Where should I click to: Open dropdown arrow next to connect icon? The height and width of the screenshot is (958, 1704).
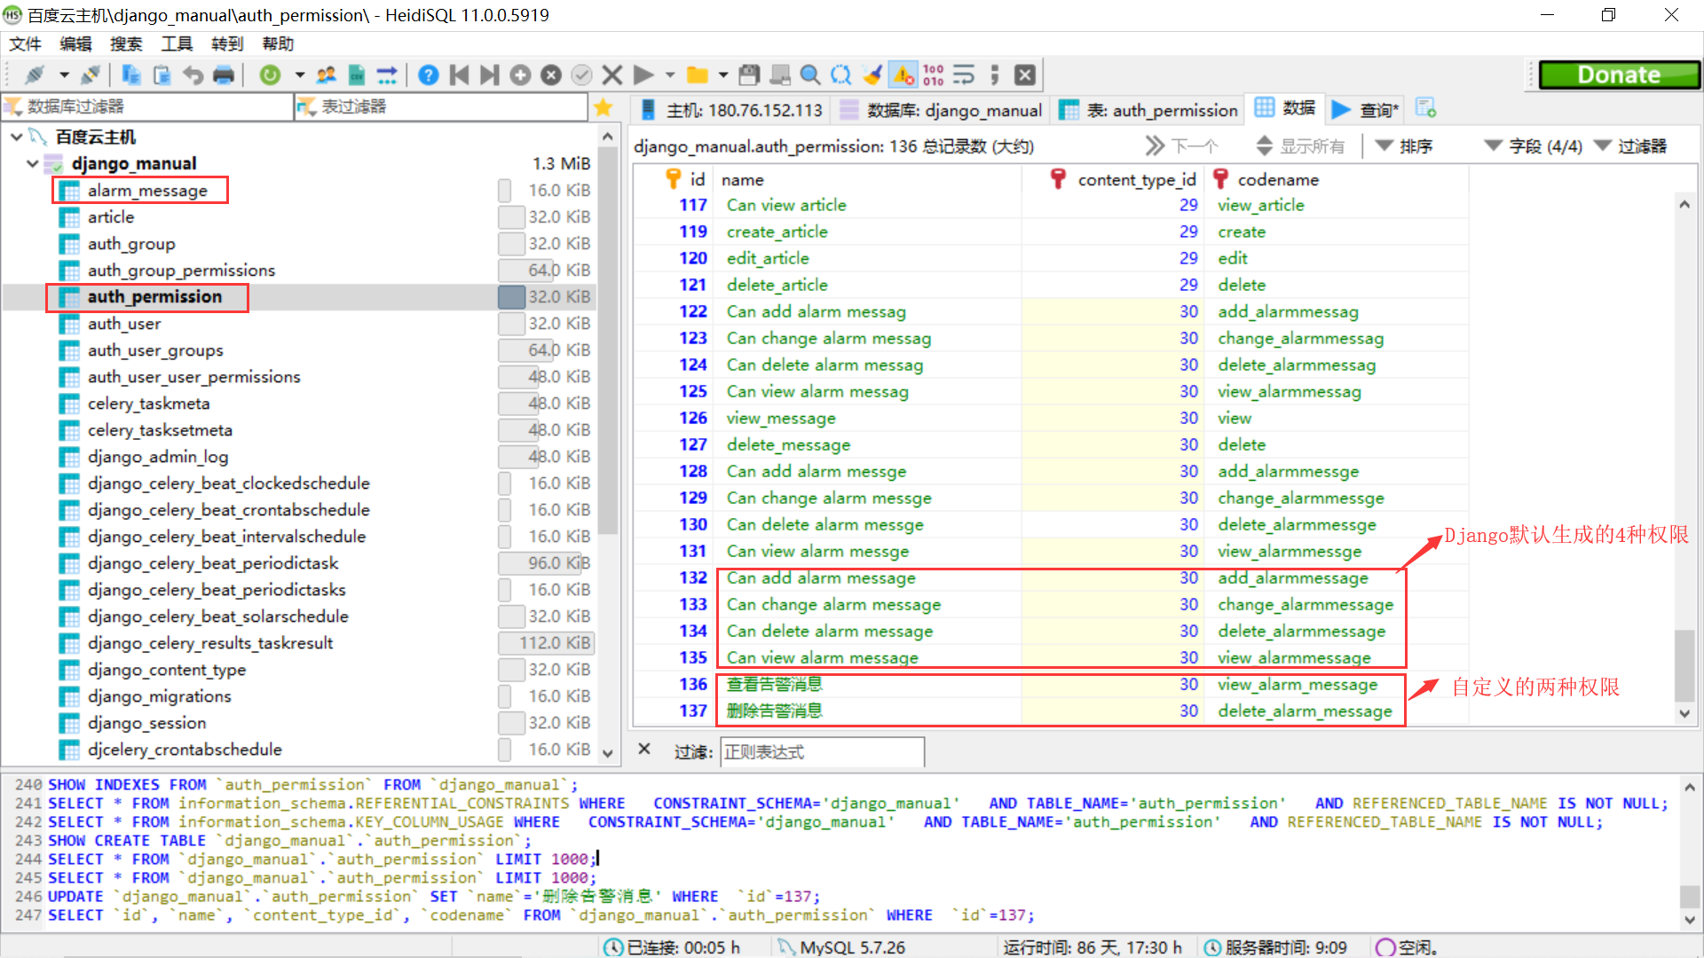coord(64,75)
